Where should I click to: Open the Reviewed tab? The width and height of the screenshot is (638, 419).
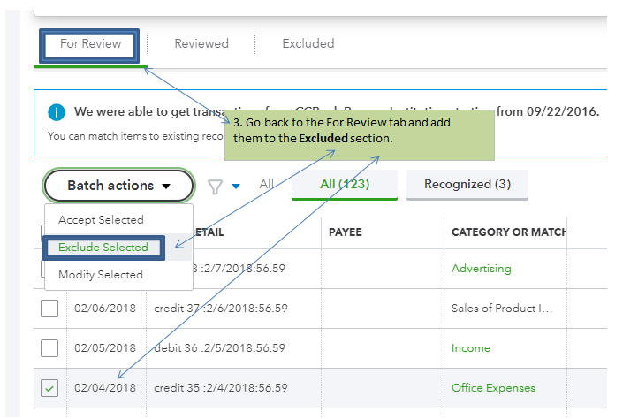tap(201, 43)
